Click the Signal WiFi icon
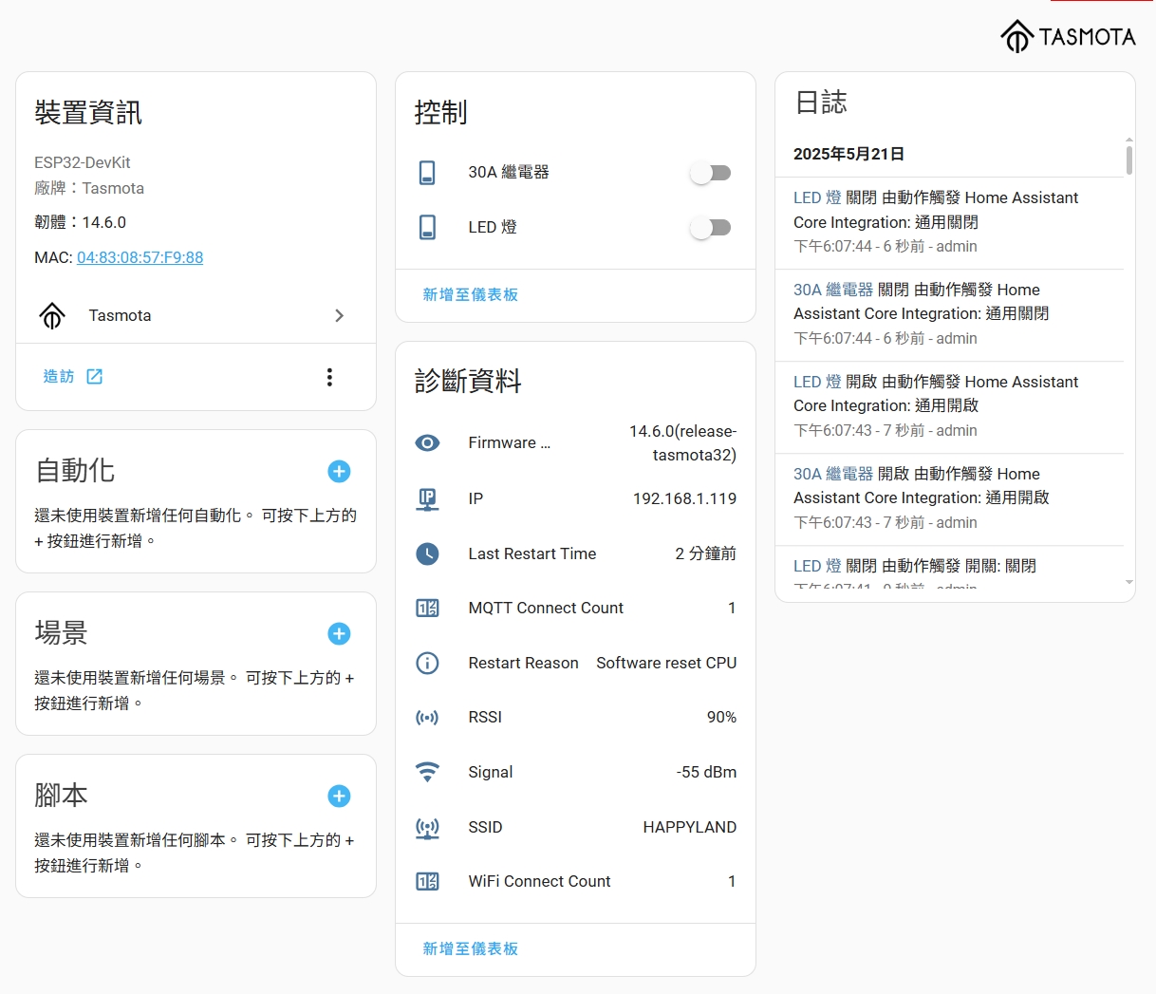The width and height of the screenshot is (1156, 994). point(428,772)
